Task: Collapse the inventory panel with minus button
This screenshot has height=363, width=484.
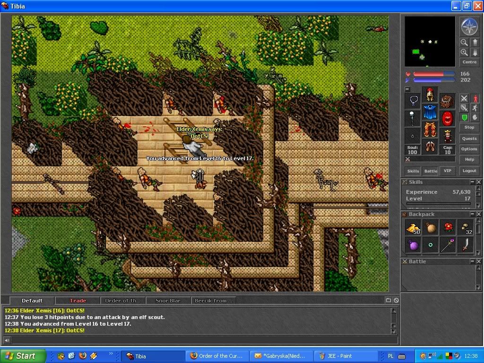Action: [x=407, y=89]
